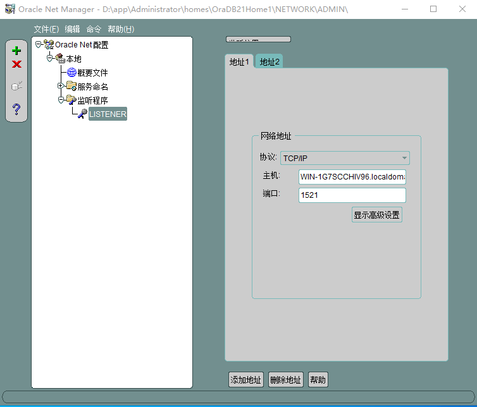Close the Oracle Net Manager window
477x407 pixels.
pyautogui.click(x=462, y=9)
